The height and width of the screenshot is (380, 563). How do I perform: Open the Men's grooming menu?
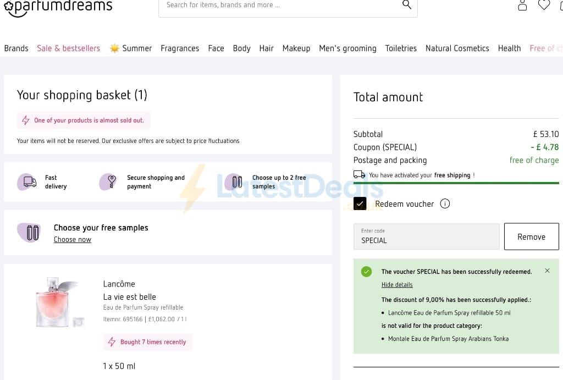[347, 48]
